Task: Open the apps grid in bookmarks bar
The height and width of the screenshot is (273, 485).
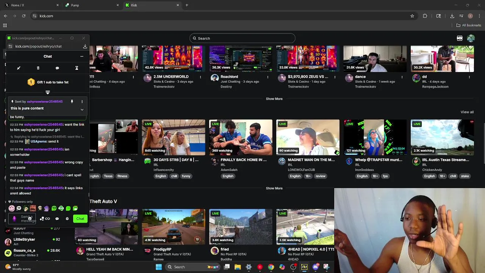Action: point(5,25)
